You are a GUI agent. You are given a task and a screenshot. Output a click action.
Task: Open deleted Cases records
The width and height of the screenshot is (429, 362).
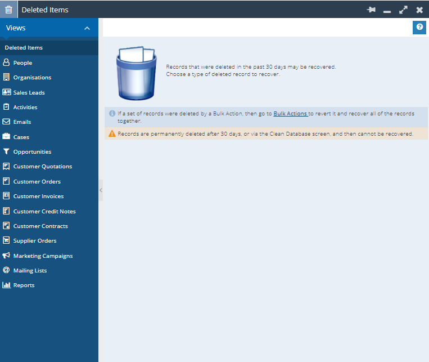point(21,137)
